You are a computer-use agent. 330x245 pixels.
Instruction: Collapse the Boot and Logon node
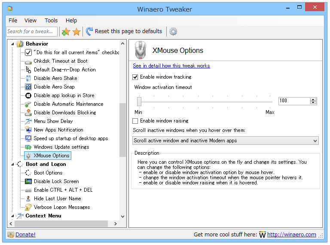pyautogui.click(x=12, y=164)
